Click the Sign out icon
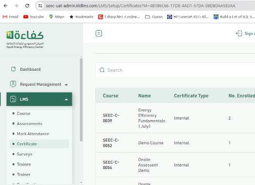The width and height of the screenshot is (255, 185). pyautogui.click(x=239, y=33)
